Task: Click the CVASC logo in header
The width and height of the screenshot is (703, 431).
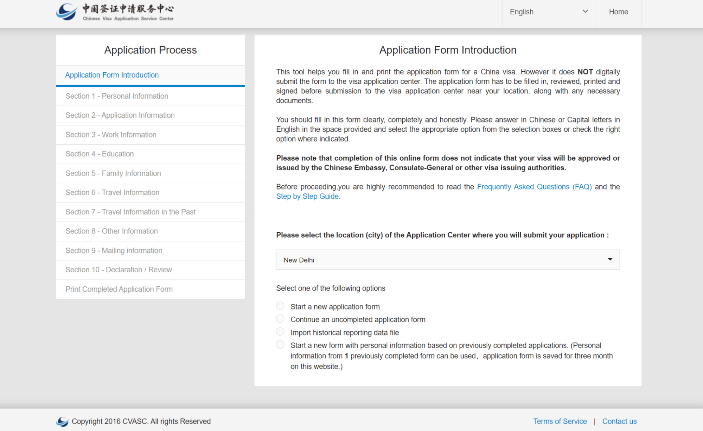Action: [x=115, y=12]
